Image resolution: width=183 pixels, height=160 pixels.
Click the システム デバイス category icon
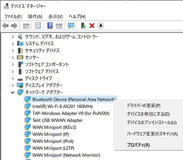pos(20,43)
